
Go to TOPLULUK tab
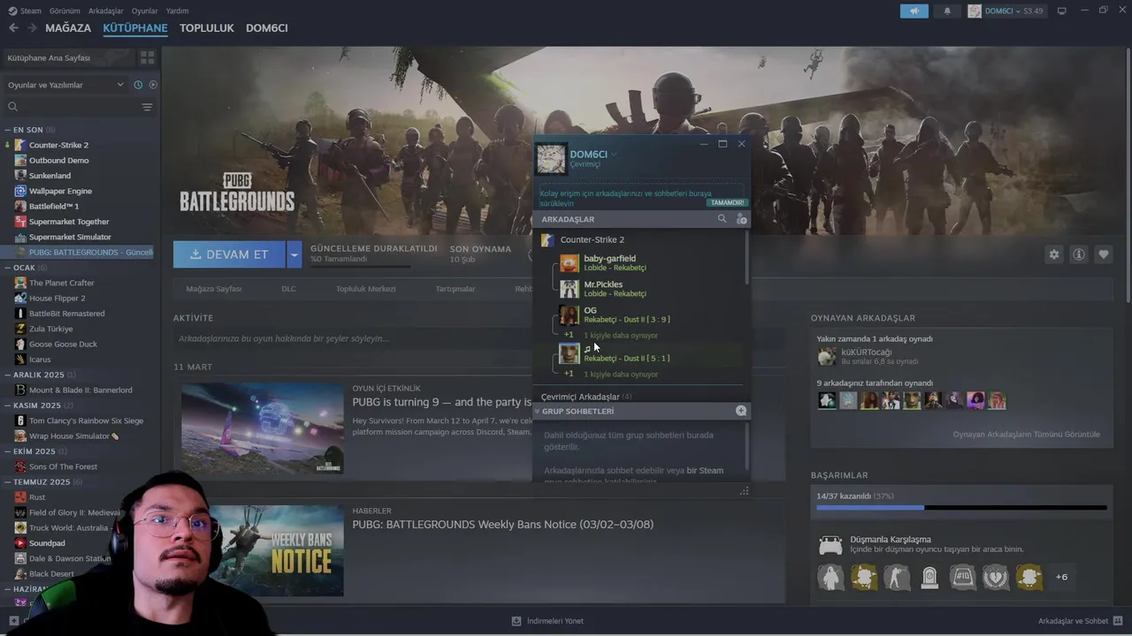206,27
